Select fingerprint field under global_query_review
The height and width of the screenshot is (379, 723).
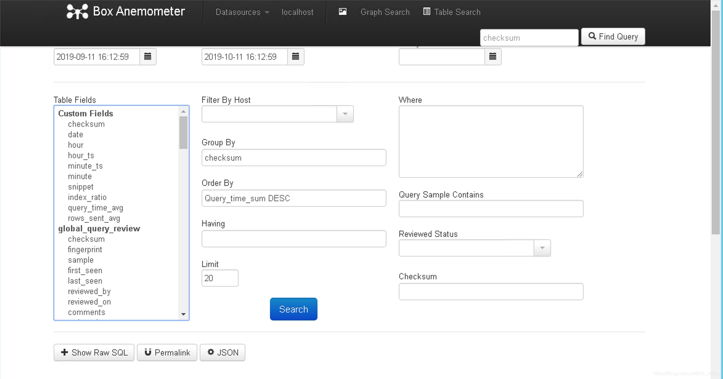[x=85, y=249]
